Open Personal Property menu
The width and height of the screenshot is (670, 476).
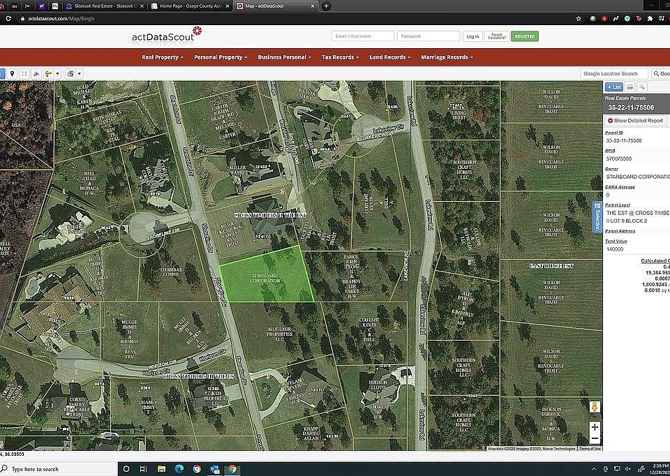[x=221, y=57]
